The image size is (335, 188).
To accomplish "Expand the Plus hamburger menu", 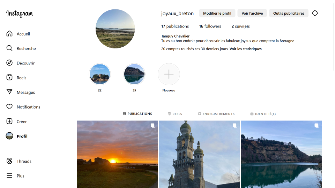I will coord(9,176).
